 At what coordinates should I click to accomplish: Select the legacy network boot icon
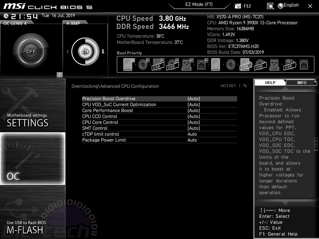pos(304,65)
